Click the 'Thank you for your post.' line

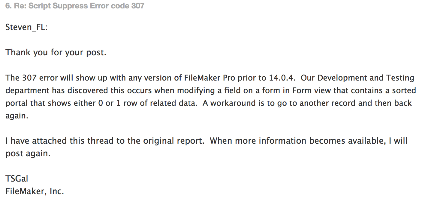click(x=56, y=53)
